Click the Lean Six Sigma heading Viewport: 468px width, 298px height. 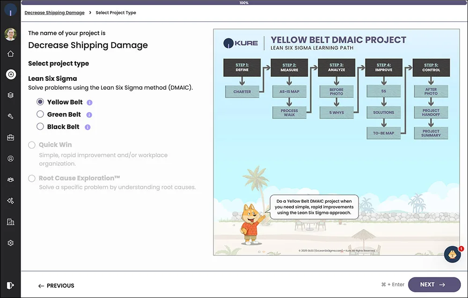tap(52, 78)
